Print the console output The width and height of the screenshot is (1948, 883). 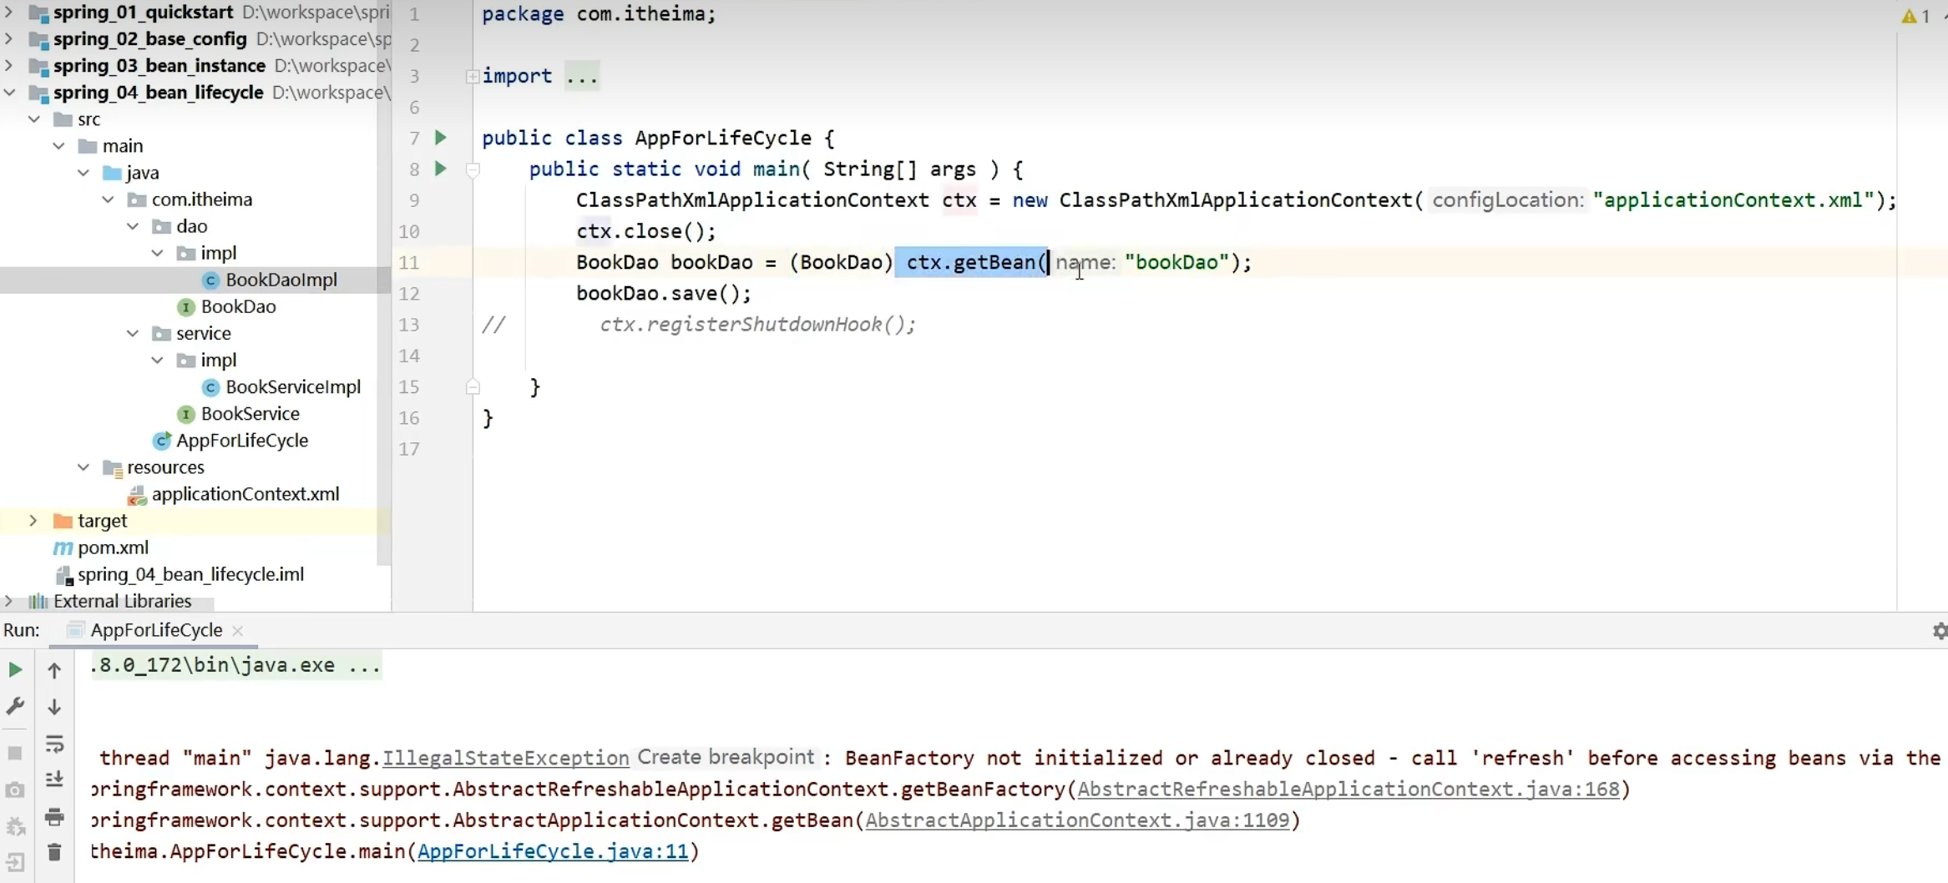coord(54,816)
